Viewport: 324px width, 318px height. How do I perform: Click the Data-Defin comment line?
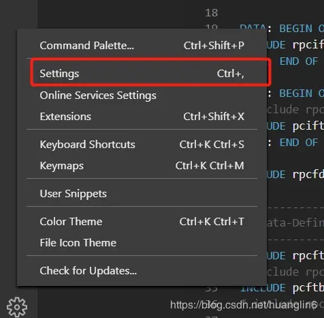click(x=295, y=223)
